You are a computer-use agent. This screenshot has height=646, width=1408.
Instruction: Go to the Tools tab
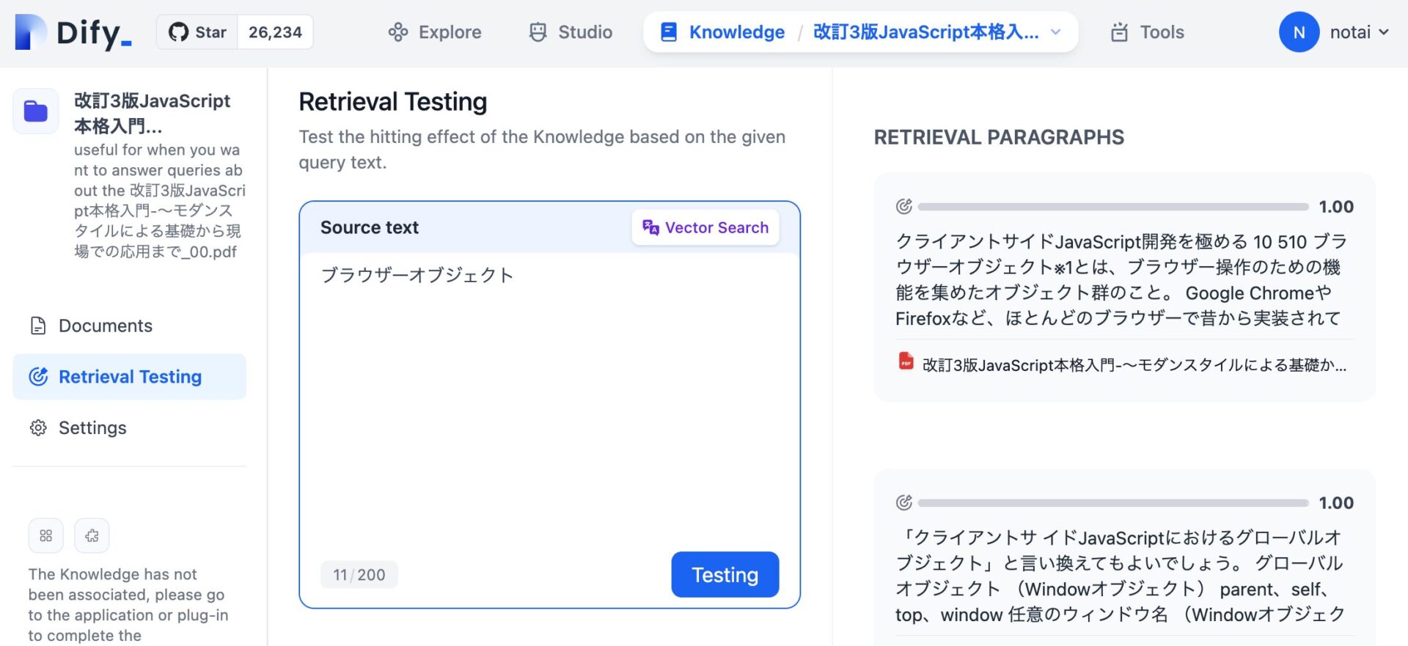[x=1148, y=32]
